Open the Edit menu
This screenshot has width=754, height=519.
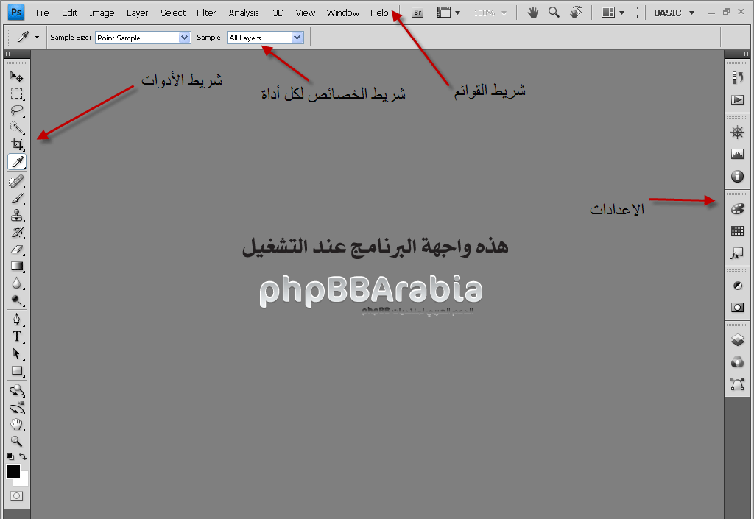[x=69, y=13]
